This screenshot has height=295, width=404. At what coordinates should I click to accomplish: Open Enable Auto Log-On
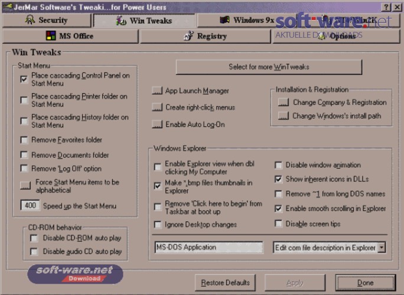pos(157,124)
